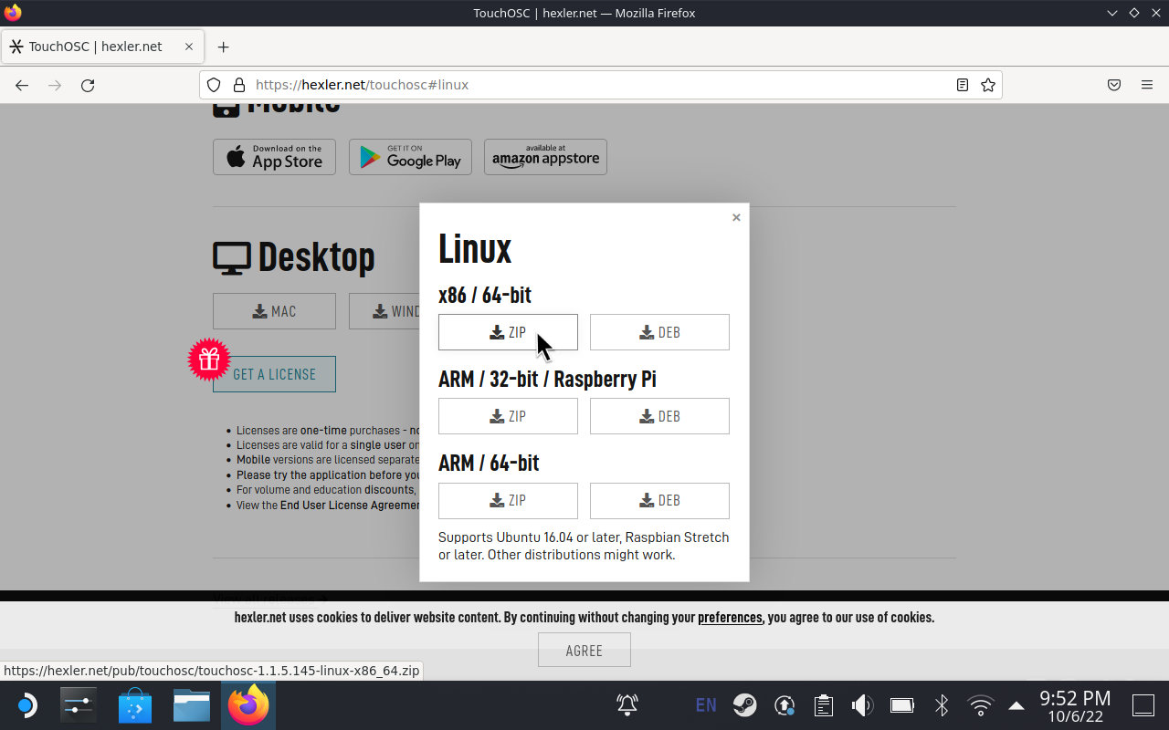Image resolution: width=1169 pixels, height=730 pixels.
Task: Open Bluetooth tray icon
Action: pyautogui.click(x=942, y=704)
